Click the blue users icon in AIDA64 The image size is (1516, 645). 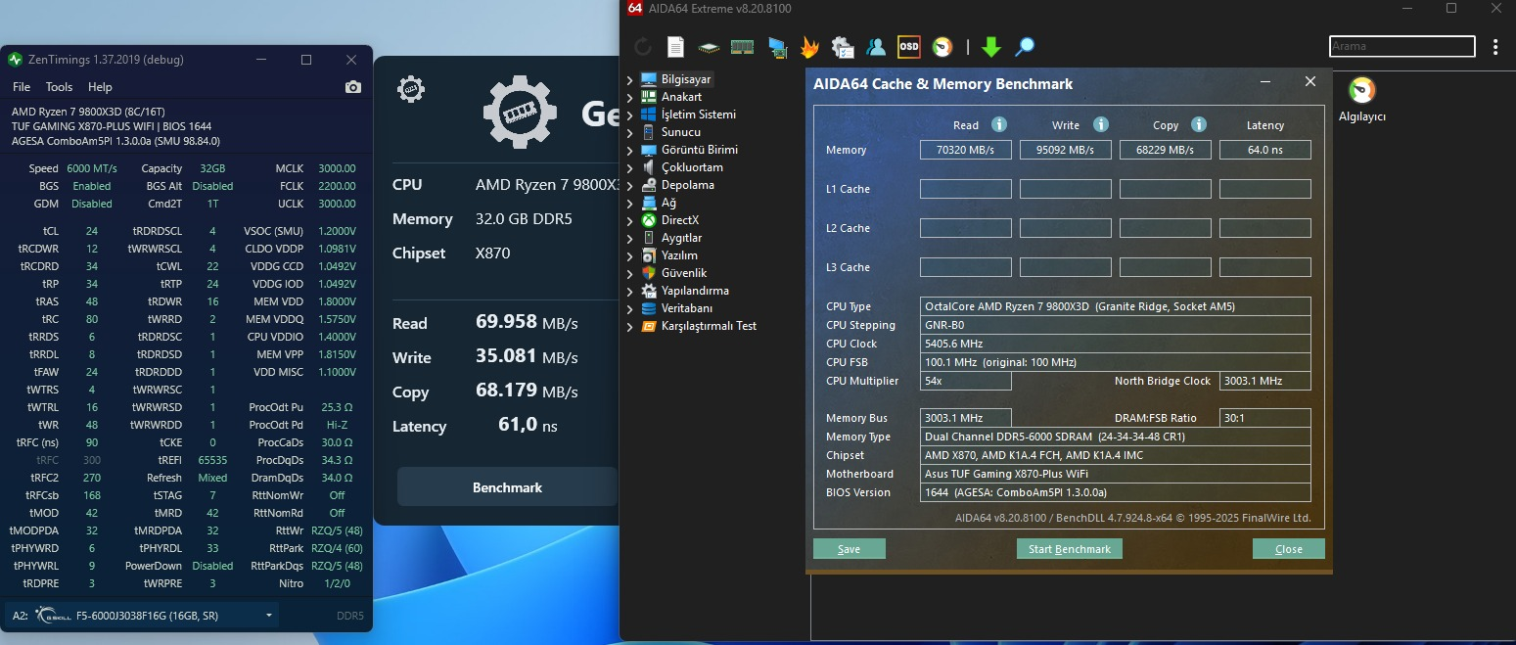tap(876, 46)
